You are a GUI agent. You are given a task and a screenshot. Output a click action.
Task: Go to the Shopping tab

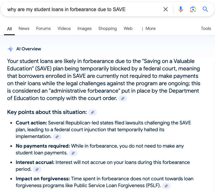107,28
